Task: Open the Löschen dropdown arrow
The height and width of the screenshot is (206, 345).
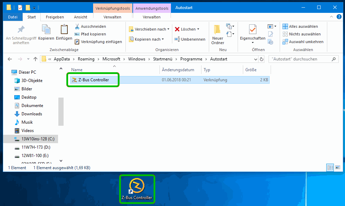Action: [x=198, y=29]
